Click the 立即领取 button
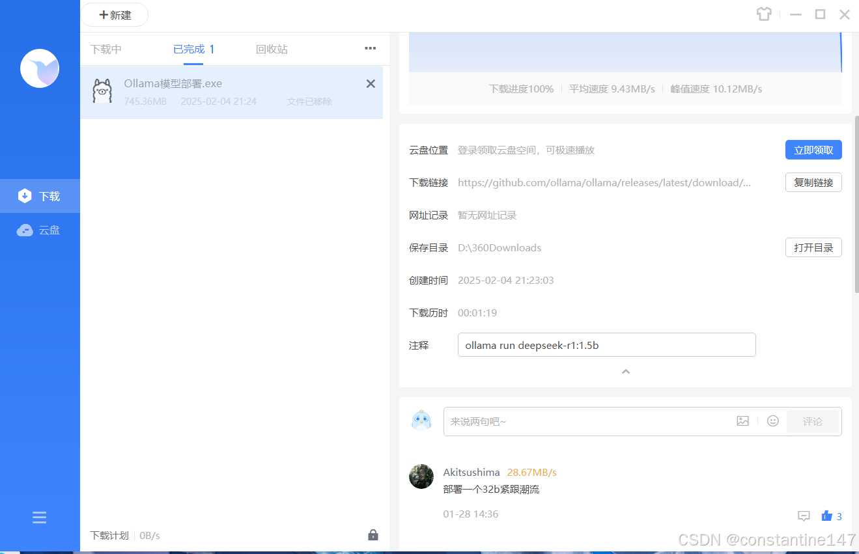 [x=813, y=150]
